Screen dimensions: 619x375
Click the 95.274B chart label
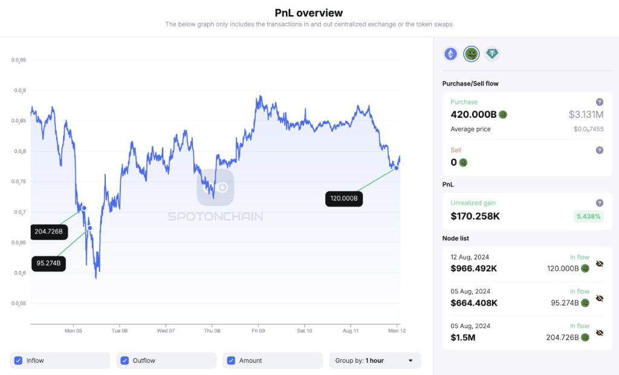point(49,263)
